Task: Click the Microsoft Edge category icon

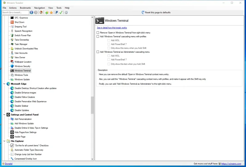Action: 8,84
